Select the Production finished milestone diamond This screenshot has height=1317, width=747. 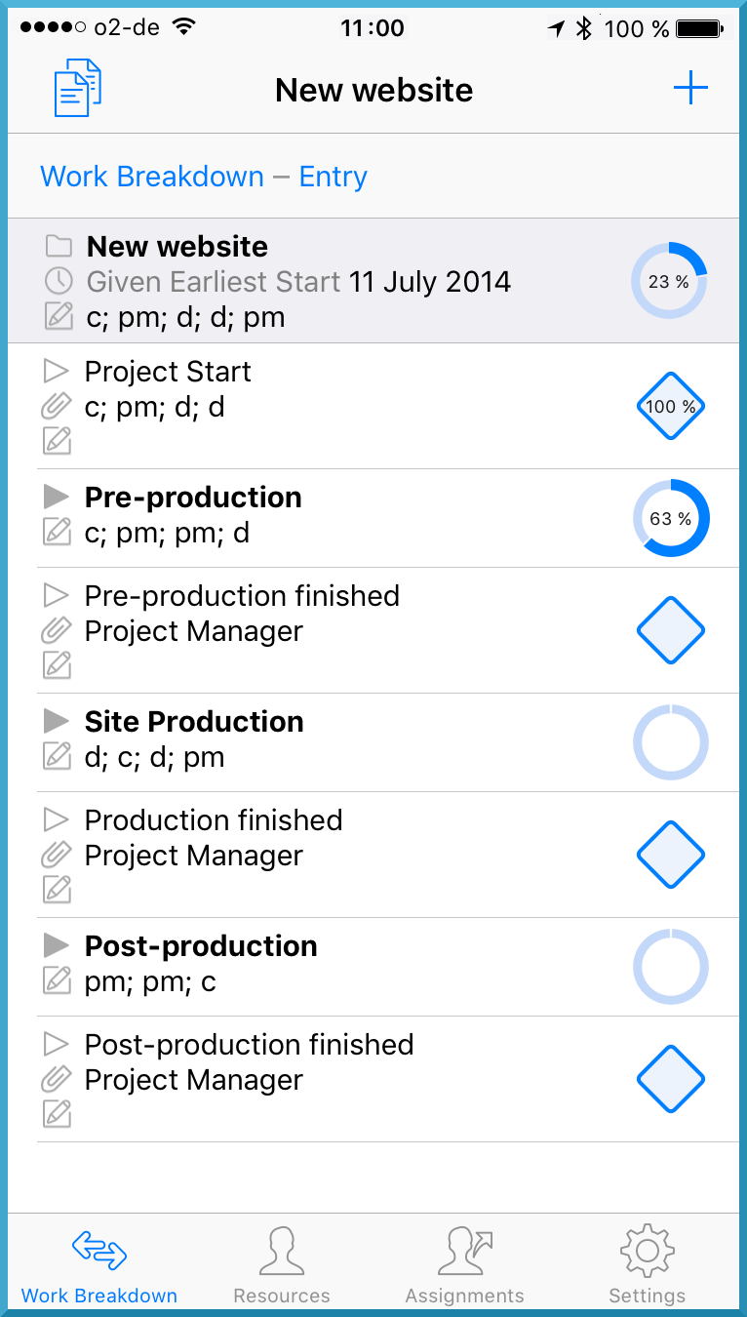pyautogui.click(x=671, y=855)
